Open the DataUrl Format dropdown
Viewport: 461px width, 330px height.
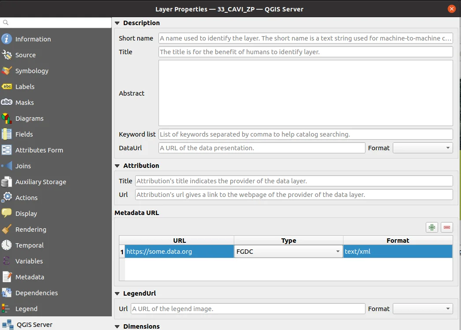pos(423,148)
